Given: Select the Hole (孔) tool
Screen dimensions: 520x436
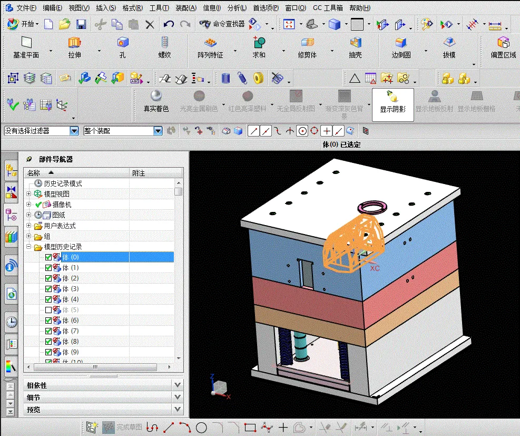Looking at the screenshot, I should 123,47.
